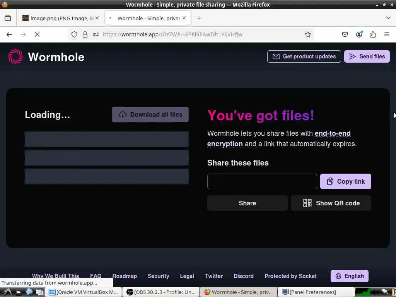Image resolution: width=396 pixels, height=297 pixels.
Task: Go back with the back arrow
Action: pyautogui.click(x=9, y=34)
